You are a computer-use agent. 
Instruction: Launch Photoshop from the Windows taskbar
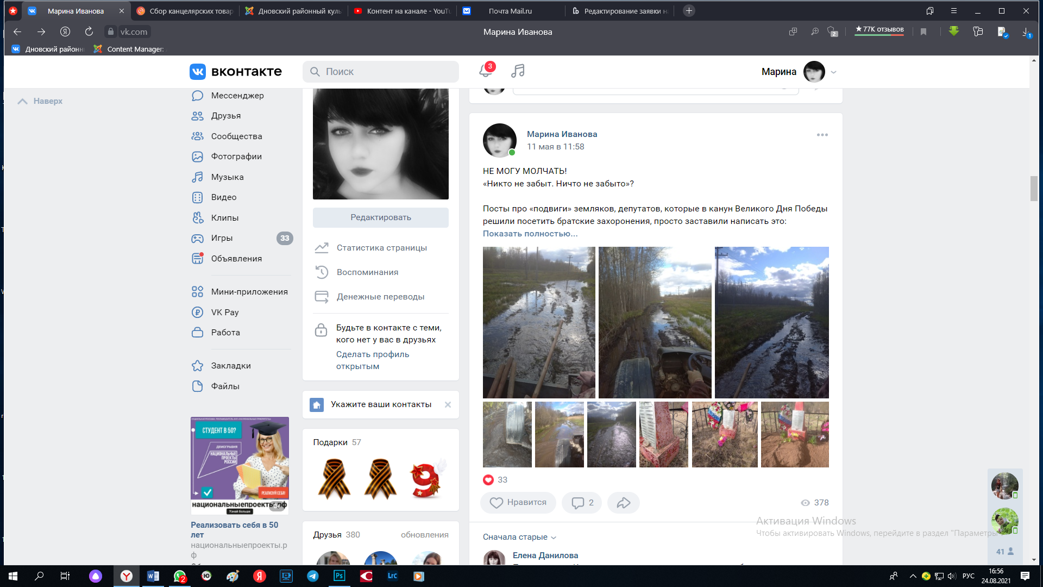click(339, 576)
